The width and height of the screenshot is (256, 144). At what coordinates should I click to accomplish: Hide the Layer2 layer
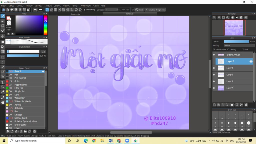pos(214,88)
